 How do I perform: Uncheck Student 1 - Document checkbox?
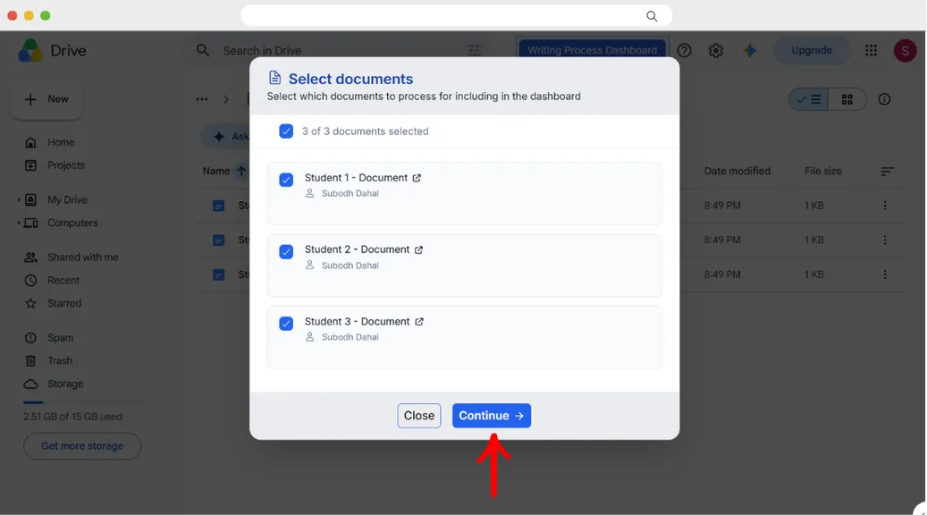(286, 180)
